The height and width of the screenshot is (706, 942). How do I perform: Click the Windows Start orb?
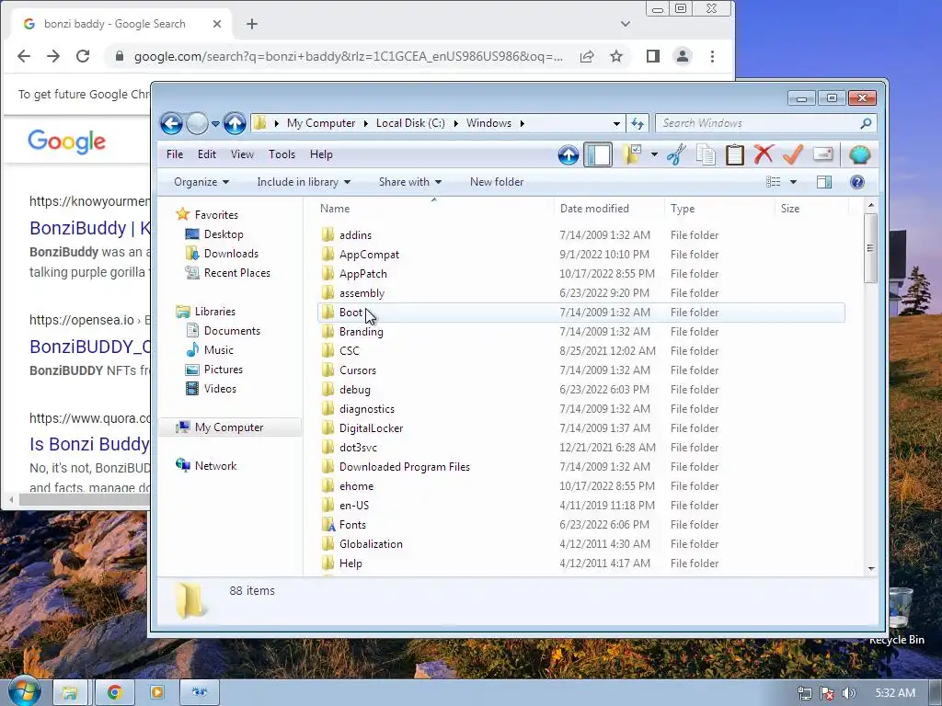pyautogui.click(x=23, y=691)
